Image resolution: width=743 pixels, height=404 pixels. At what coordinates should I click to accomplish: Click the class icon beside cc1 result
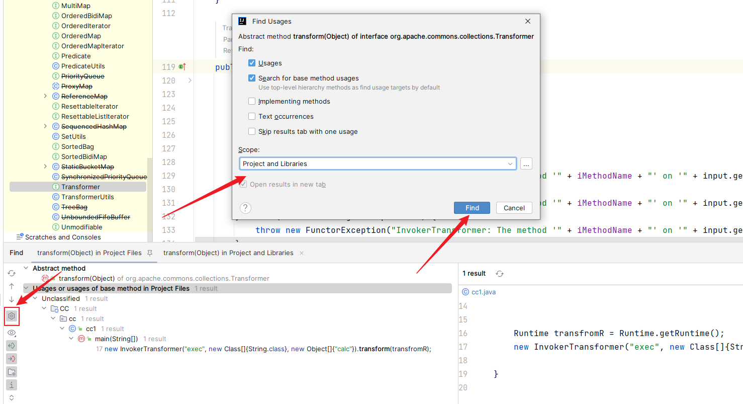click(72, 329)
